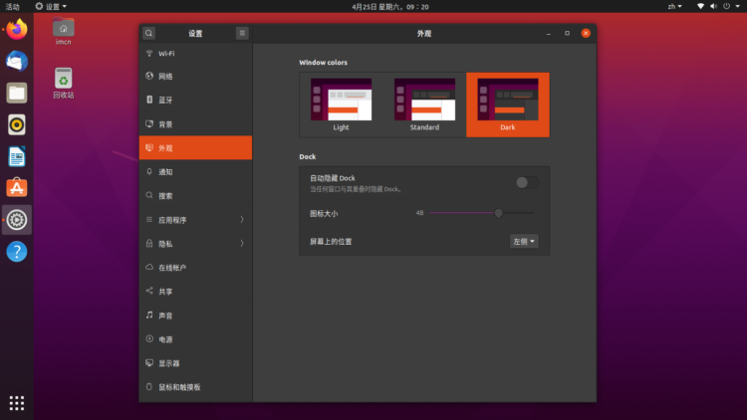The height and width of the screenshot is (420, 747).
Task: Expand the 应用程序 sidebar category
Action: (x=195, y=220)
